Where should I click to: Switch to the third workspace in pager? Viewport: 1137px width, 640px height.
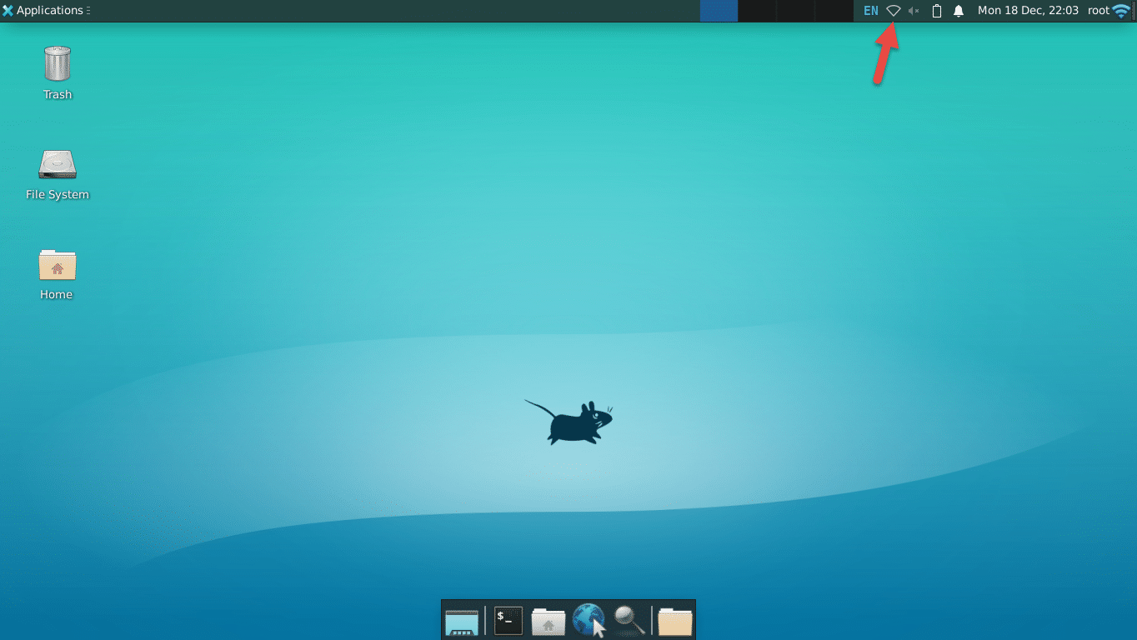coord(795,11)
